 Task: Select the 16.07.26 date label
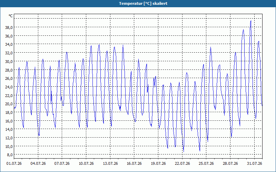tap(134, 164)
